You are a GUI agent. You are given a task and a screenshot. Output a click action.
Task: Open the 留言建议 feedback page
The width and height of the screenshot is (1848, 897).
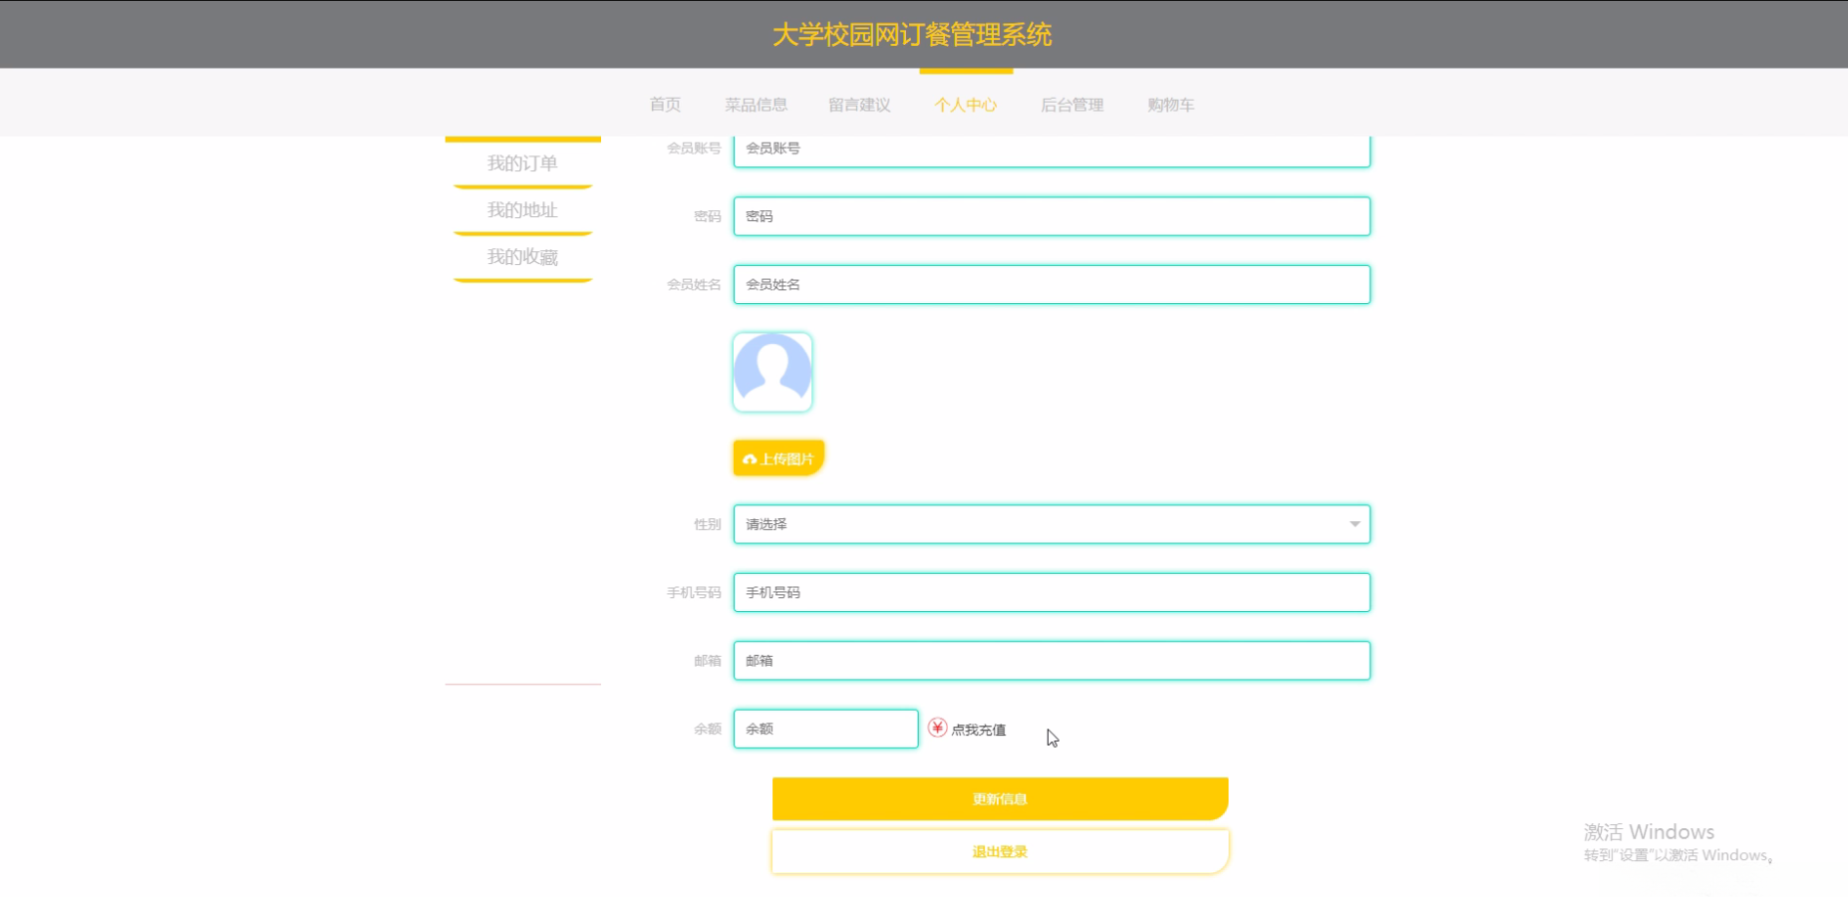tap(859, 105)
